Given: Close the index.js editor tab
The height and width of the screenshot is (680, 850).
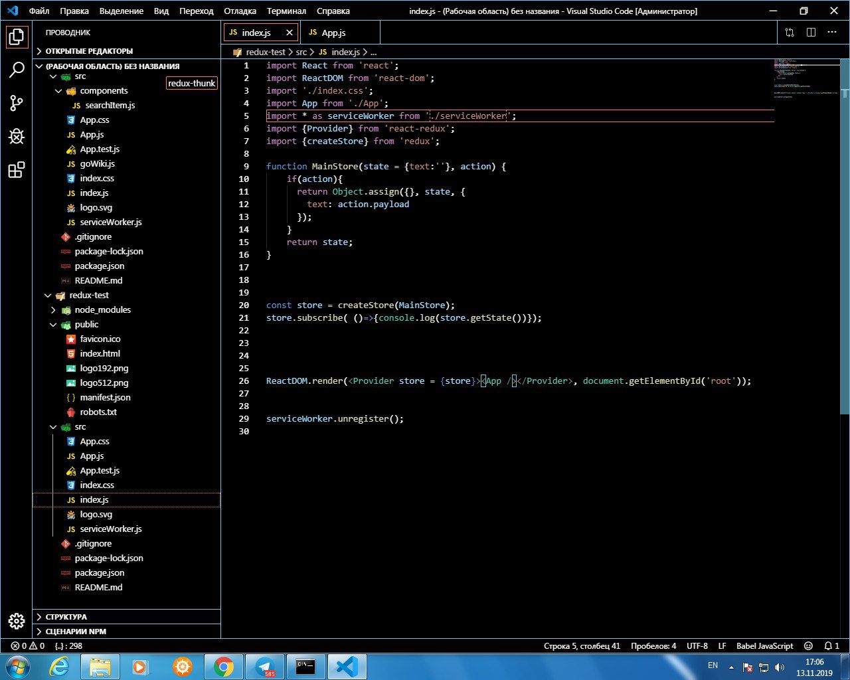Looking at the screenshot, I should pos(290,33).
